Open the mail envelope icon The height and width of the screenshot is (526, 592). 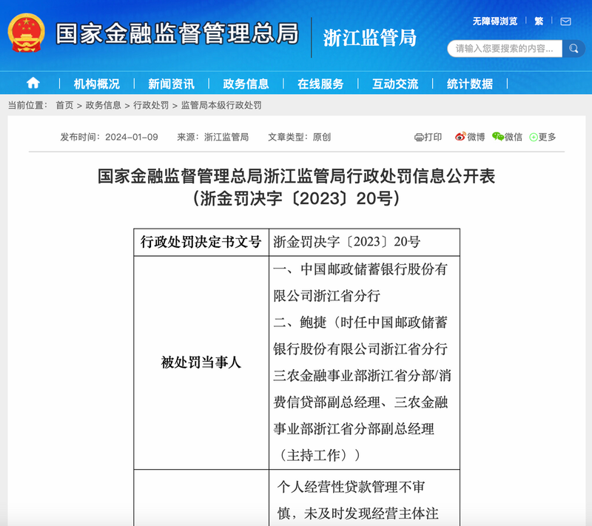[565, 21]
